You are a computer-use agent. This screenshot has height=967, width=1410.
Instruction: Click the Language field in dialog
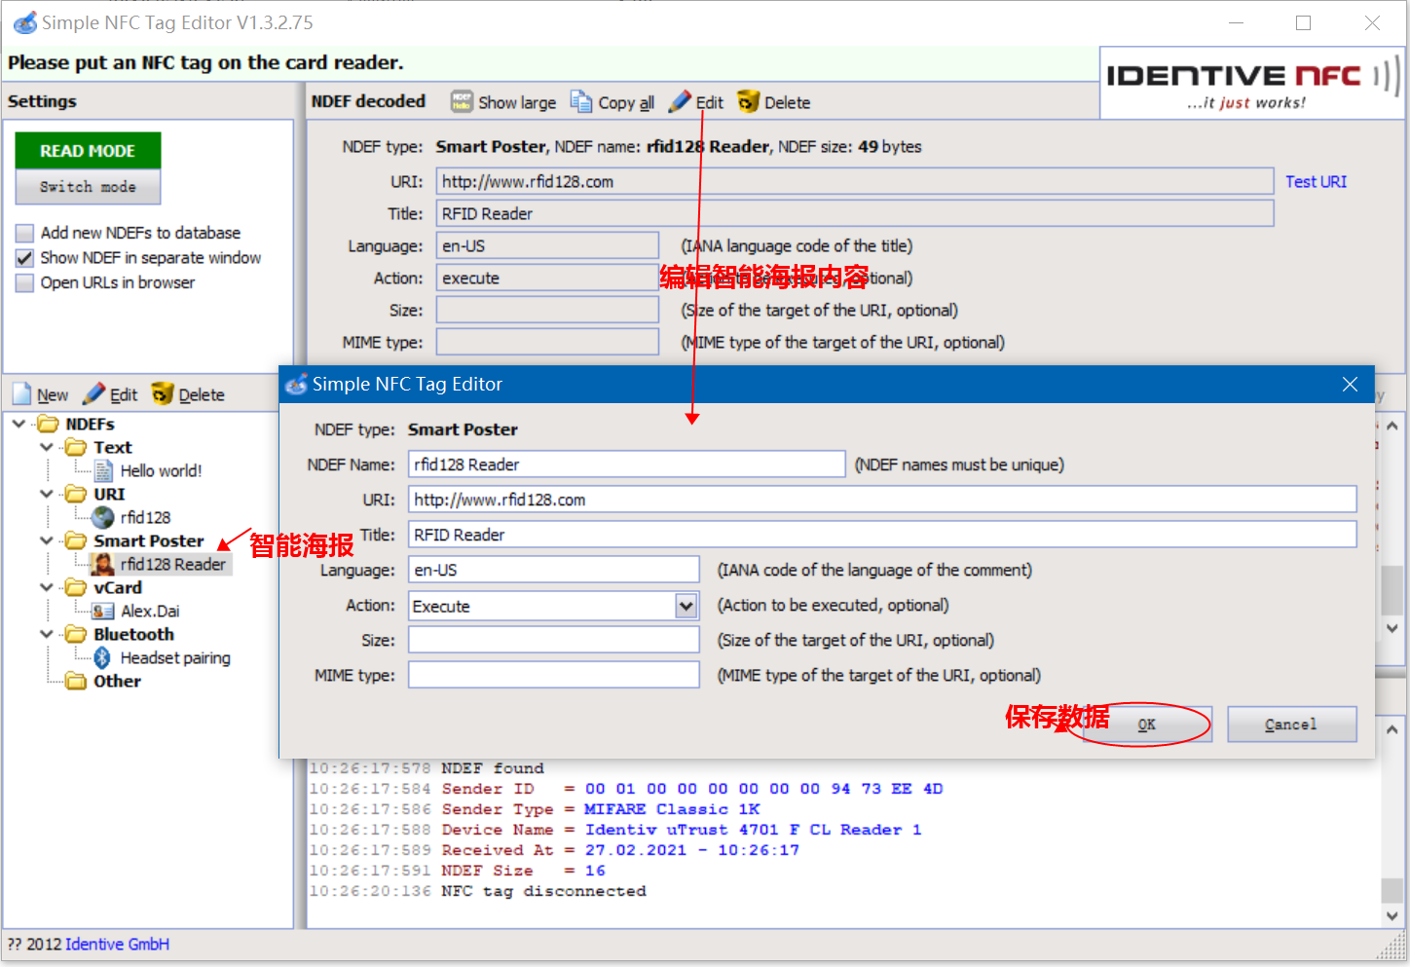tap(553, 570)
